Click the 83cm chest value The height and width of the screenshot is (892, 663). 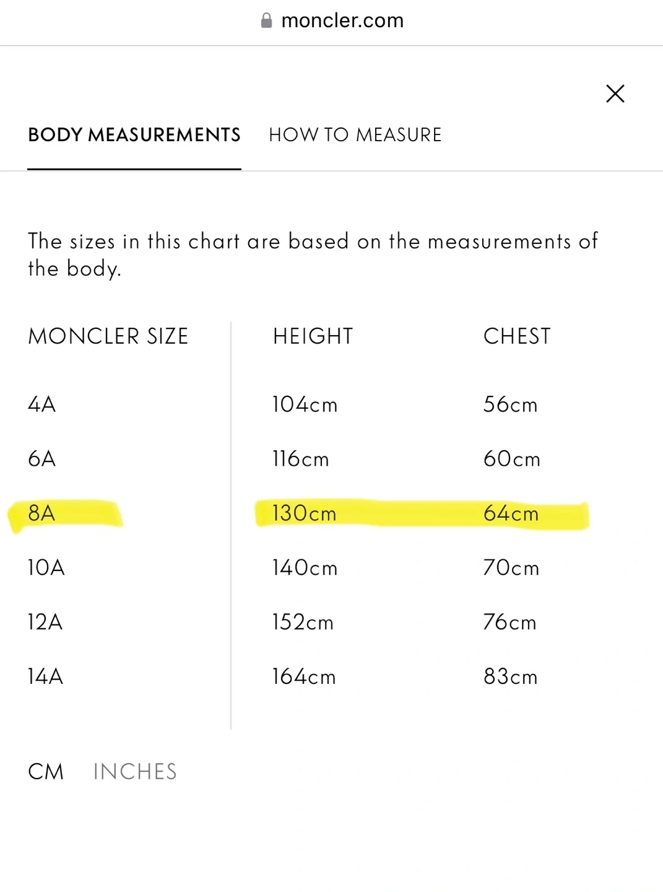[x=511, y=676]
